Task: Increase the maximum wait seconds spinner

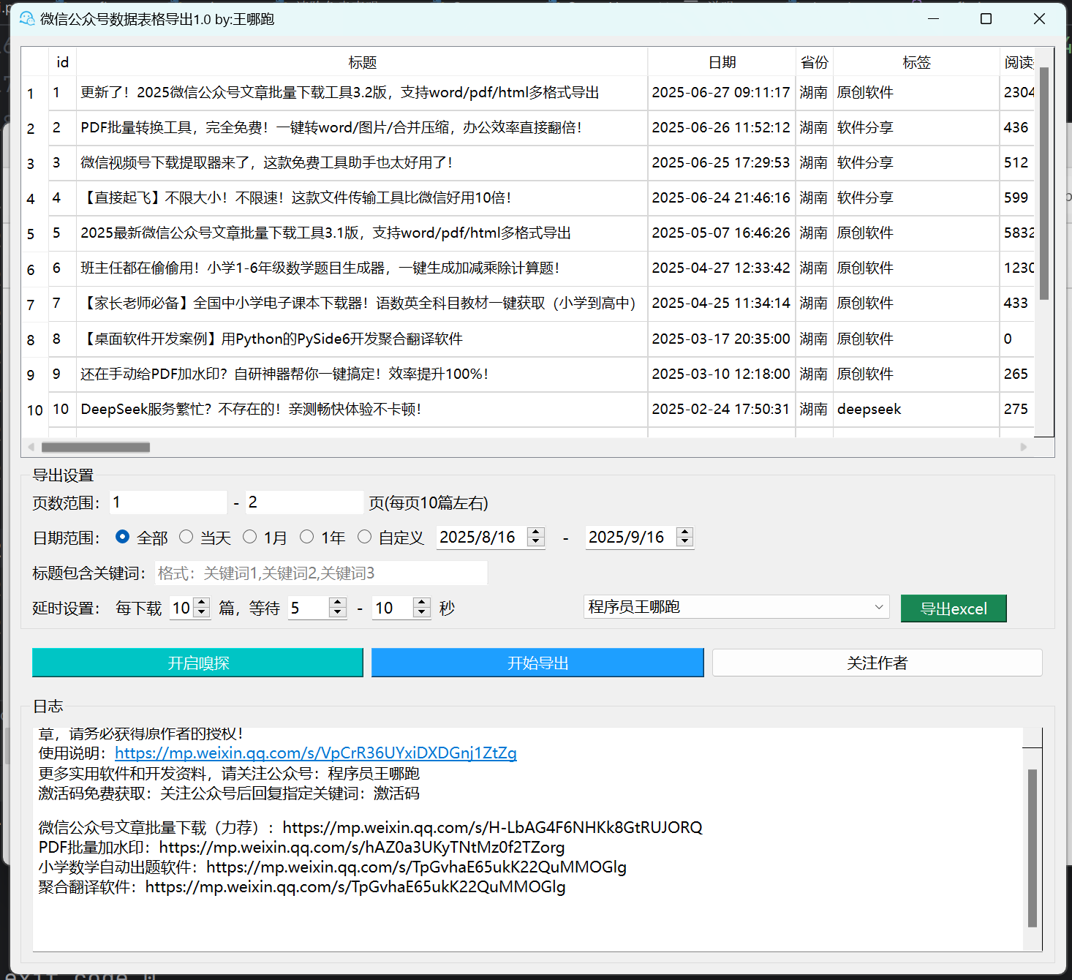Action: [421, 603]
